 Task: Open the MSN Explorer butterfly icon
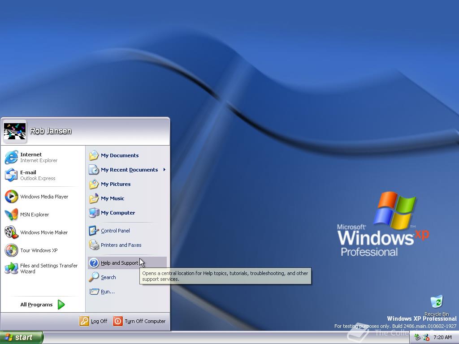[11, 215]
